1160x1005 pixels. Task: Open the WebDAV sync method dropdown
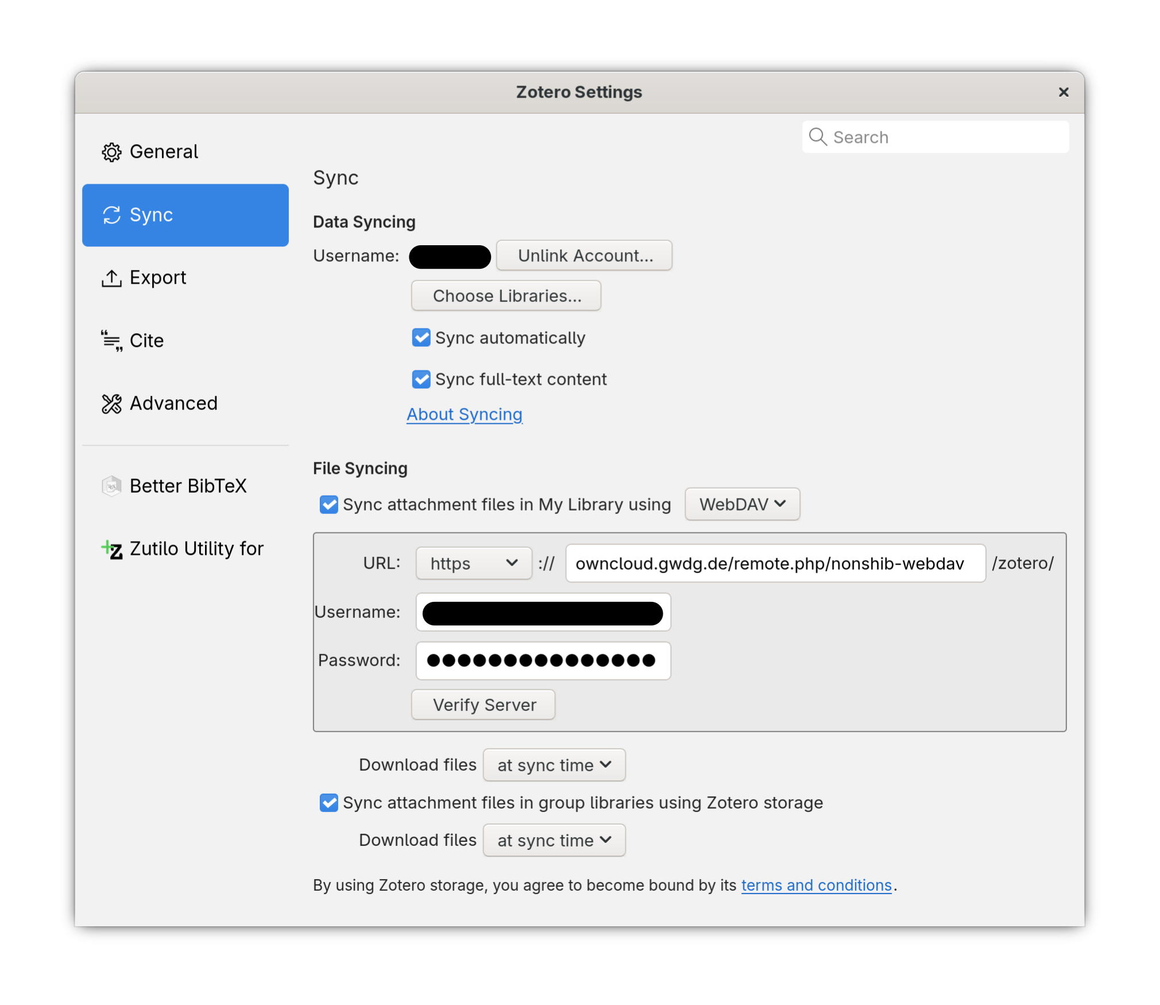click(742, 504)
